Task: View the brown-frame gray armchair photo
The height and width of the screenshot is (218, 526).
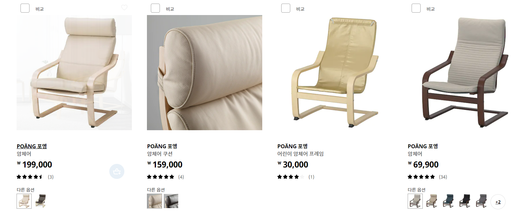Action: point(465,72)
